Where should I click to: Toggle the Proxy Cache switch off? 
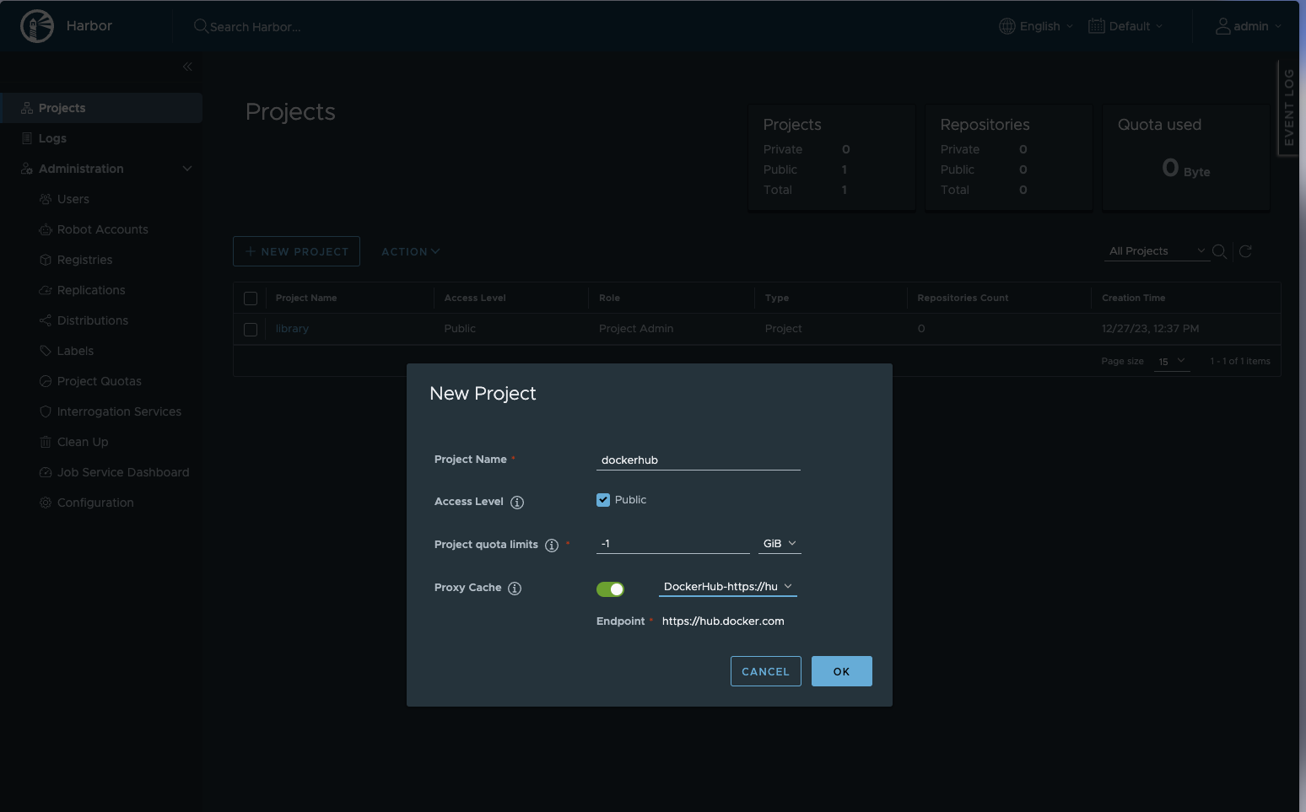pyautogui.click(x=610, y=589)
